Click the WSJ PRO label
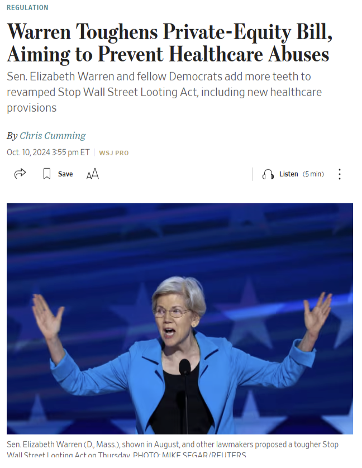The image size is (362, 468). [x=114, y=153]
